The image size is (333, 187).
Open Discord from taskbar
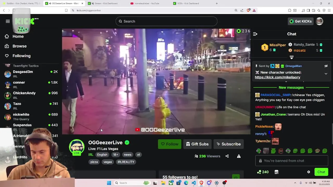pos(209,183)
